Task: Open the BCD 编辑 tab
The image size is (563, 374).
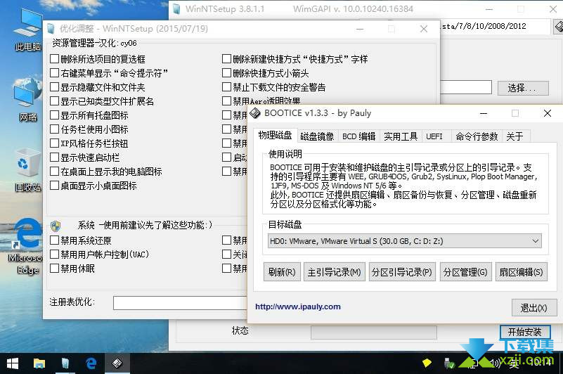Action: (x=358, y=136)
